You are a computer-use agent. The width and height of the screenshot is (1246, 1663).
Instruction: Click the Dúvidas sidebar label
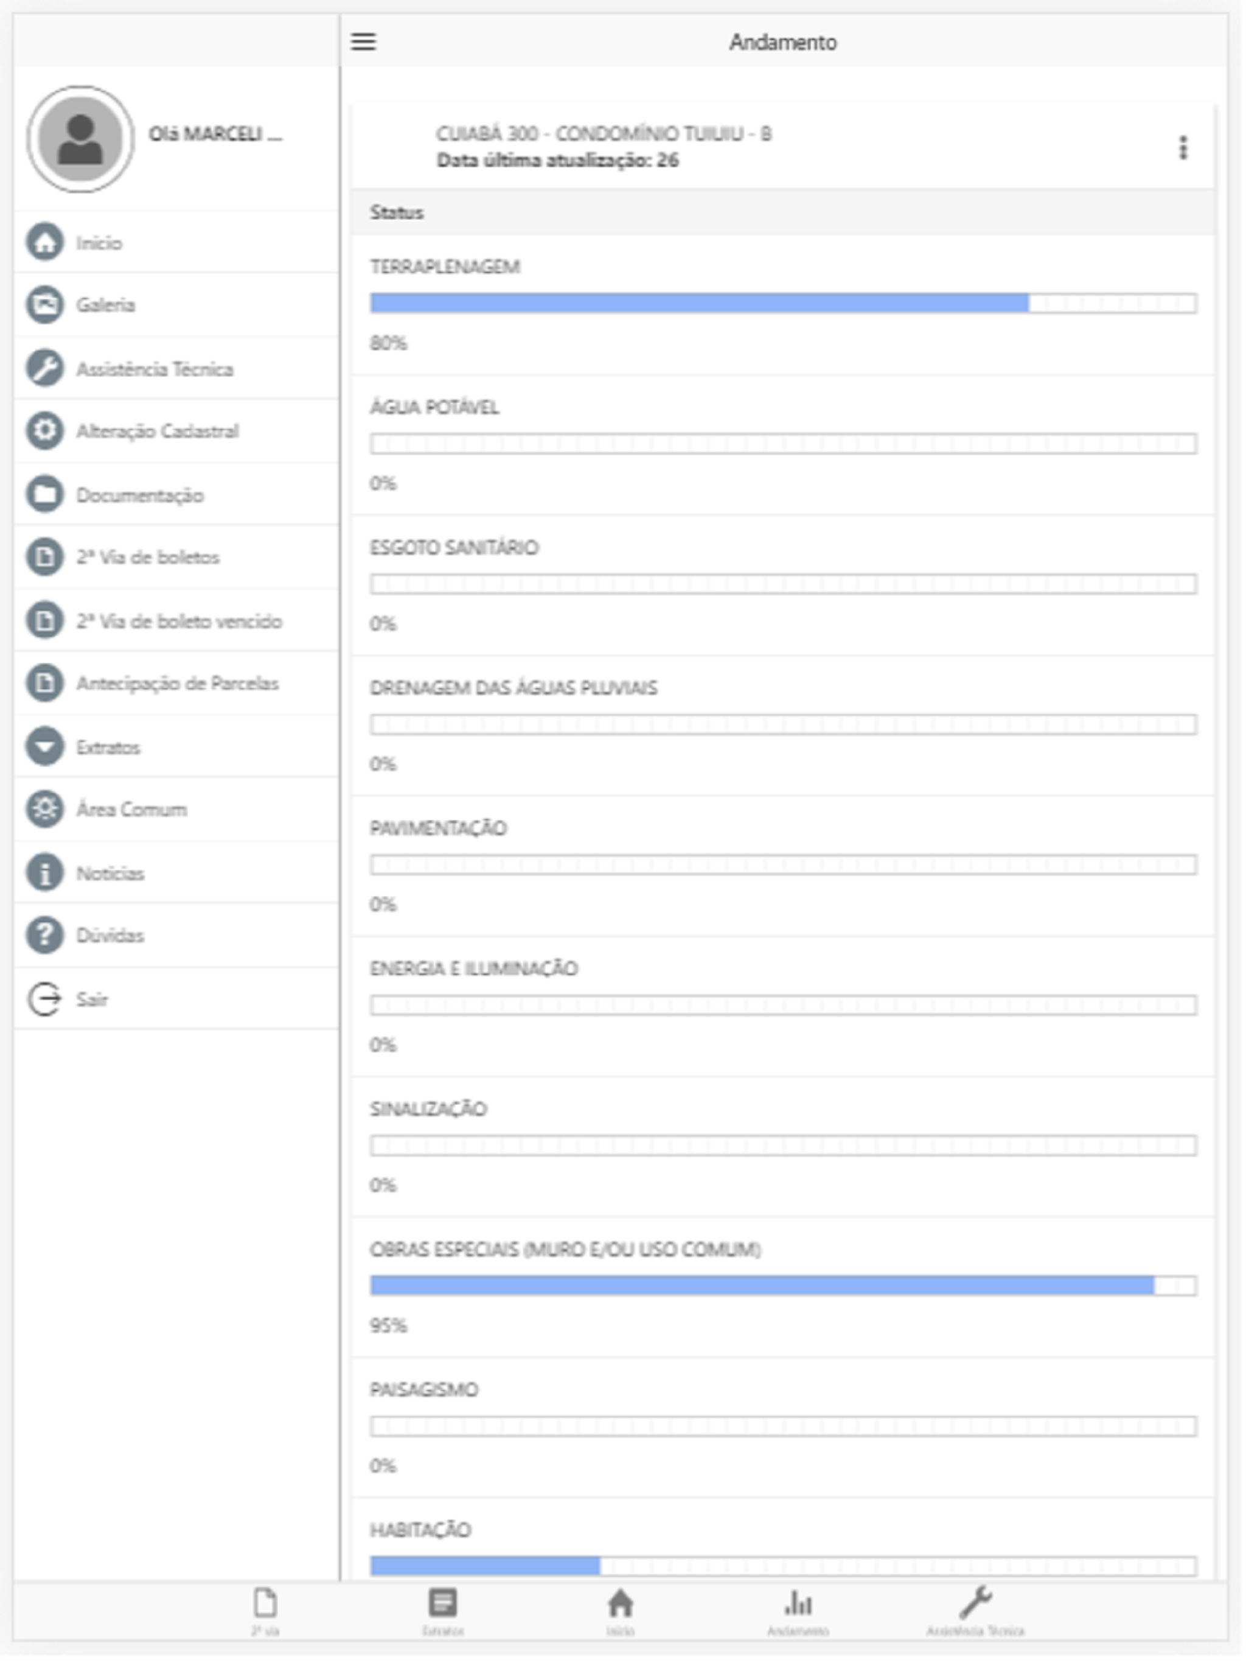110,935
